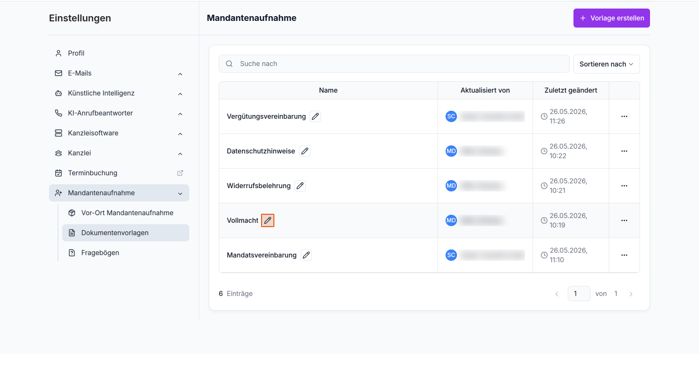Click the Profil person icon
Image resolution: width=699 pixels, height=381 pixels.
(x=58, y=53)
